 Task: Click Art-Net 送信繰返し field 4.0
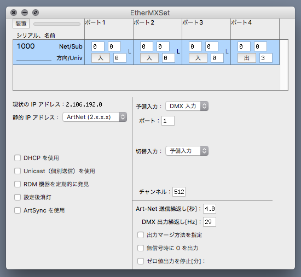[210, 209]
